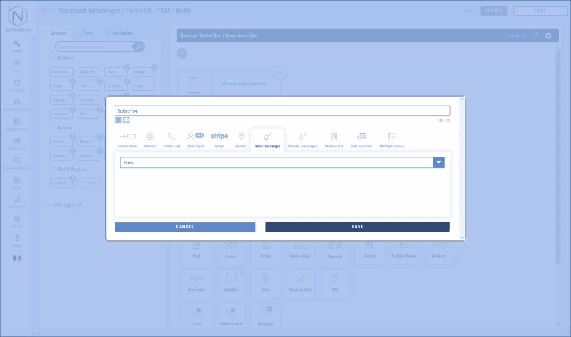Switch to the Unsubs. messages tab
Viewport: 571px width, 337px height.
[x=302, y=139]
